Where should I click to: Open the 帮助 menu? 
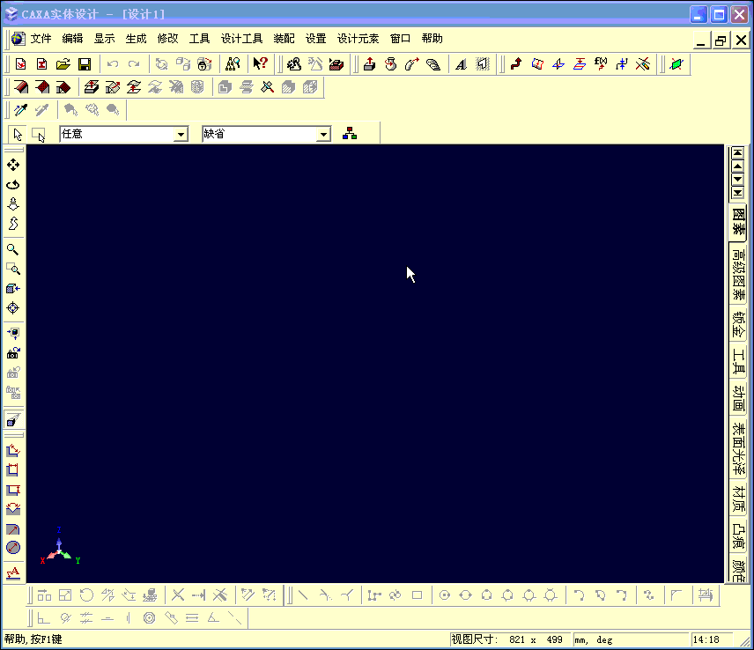pos(432,39)
